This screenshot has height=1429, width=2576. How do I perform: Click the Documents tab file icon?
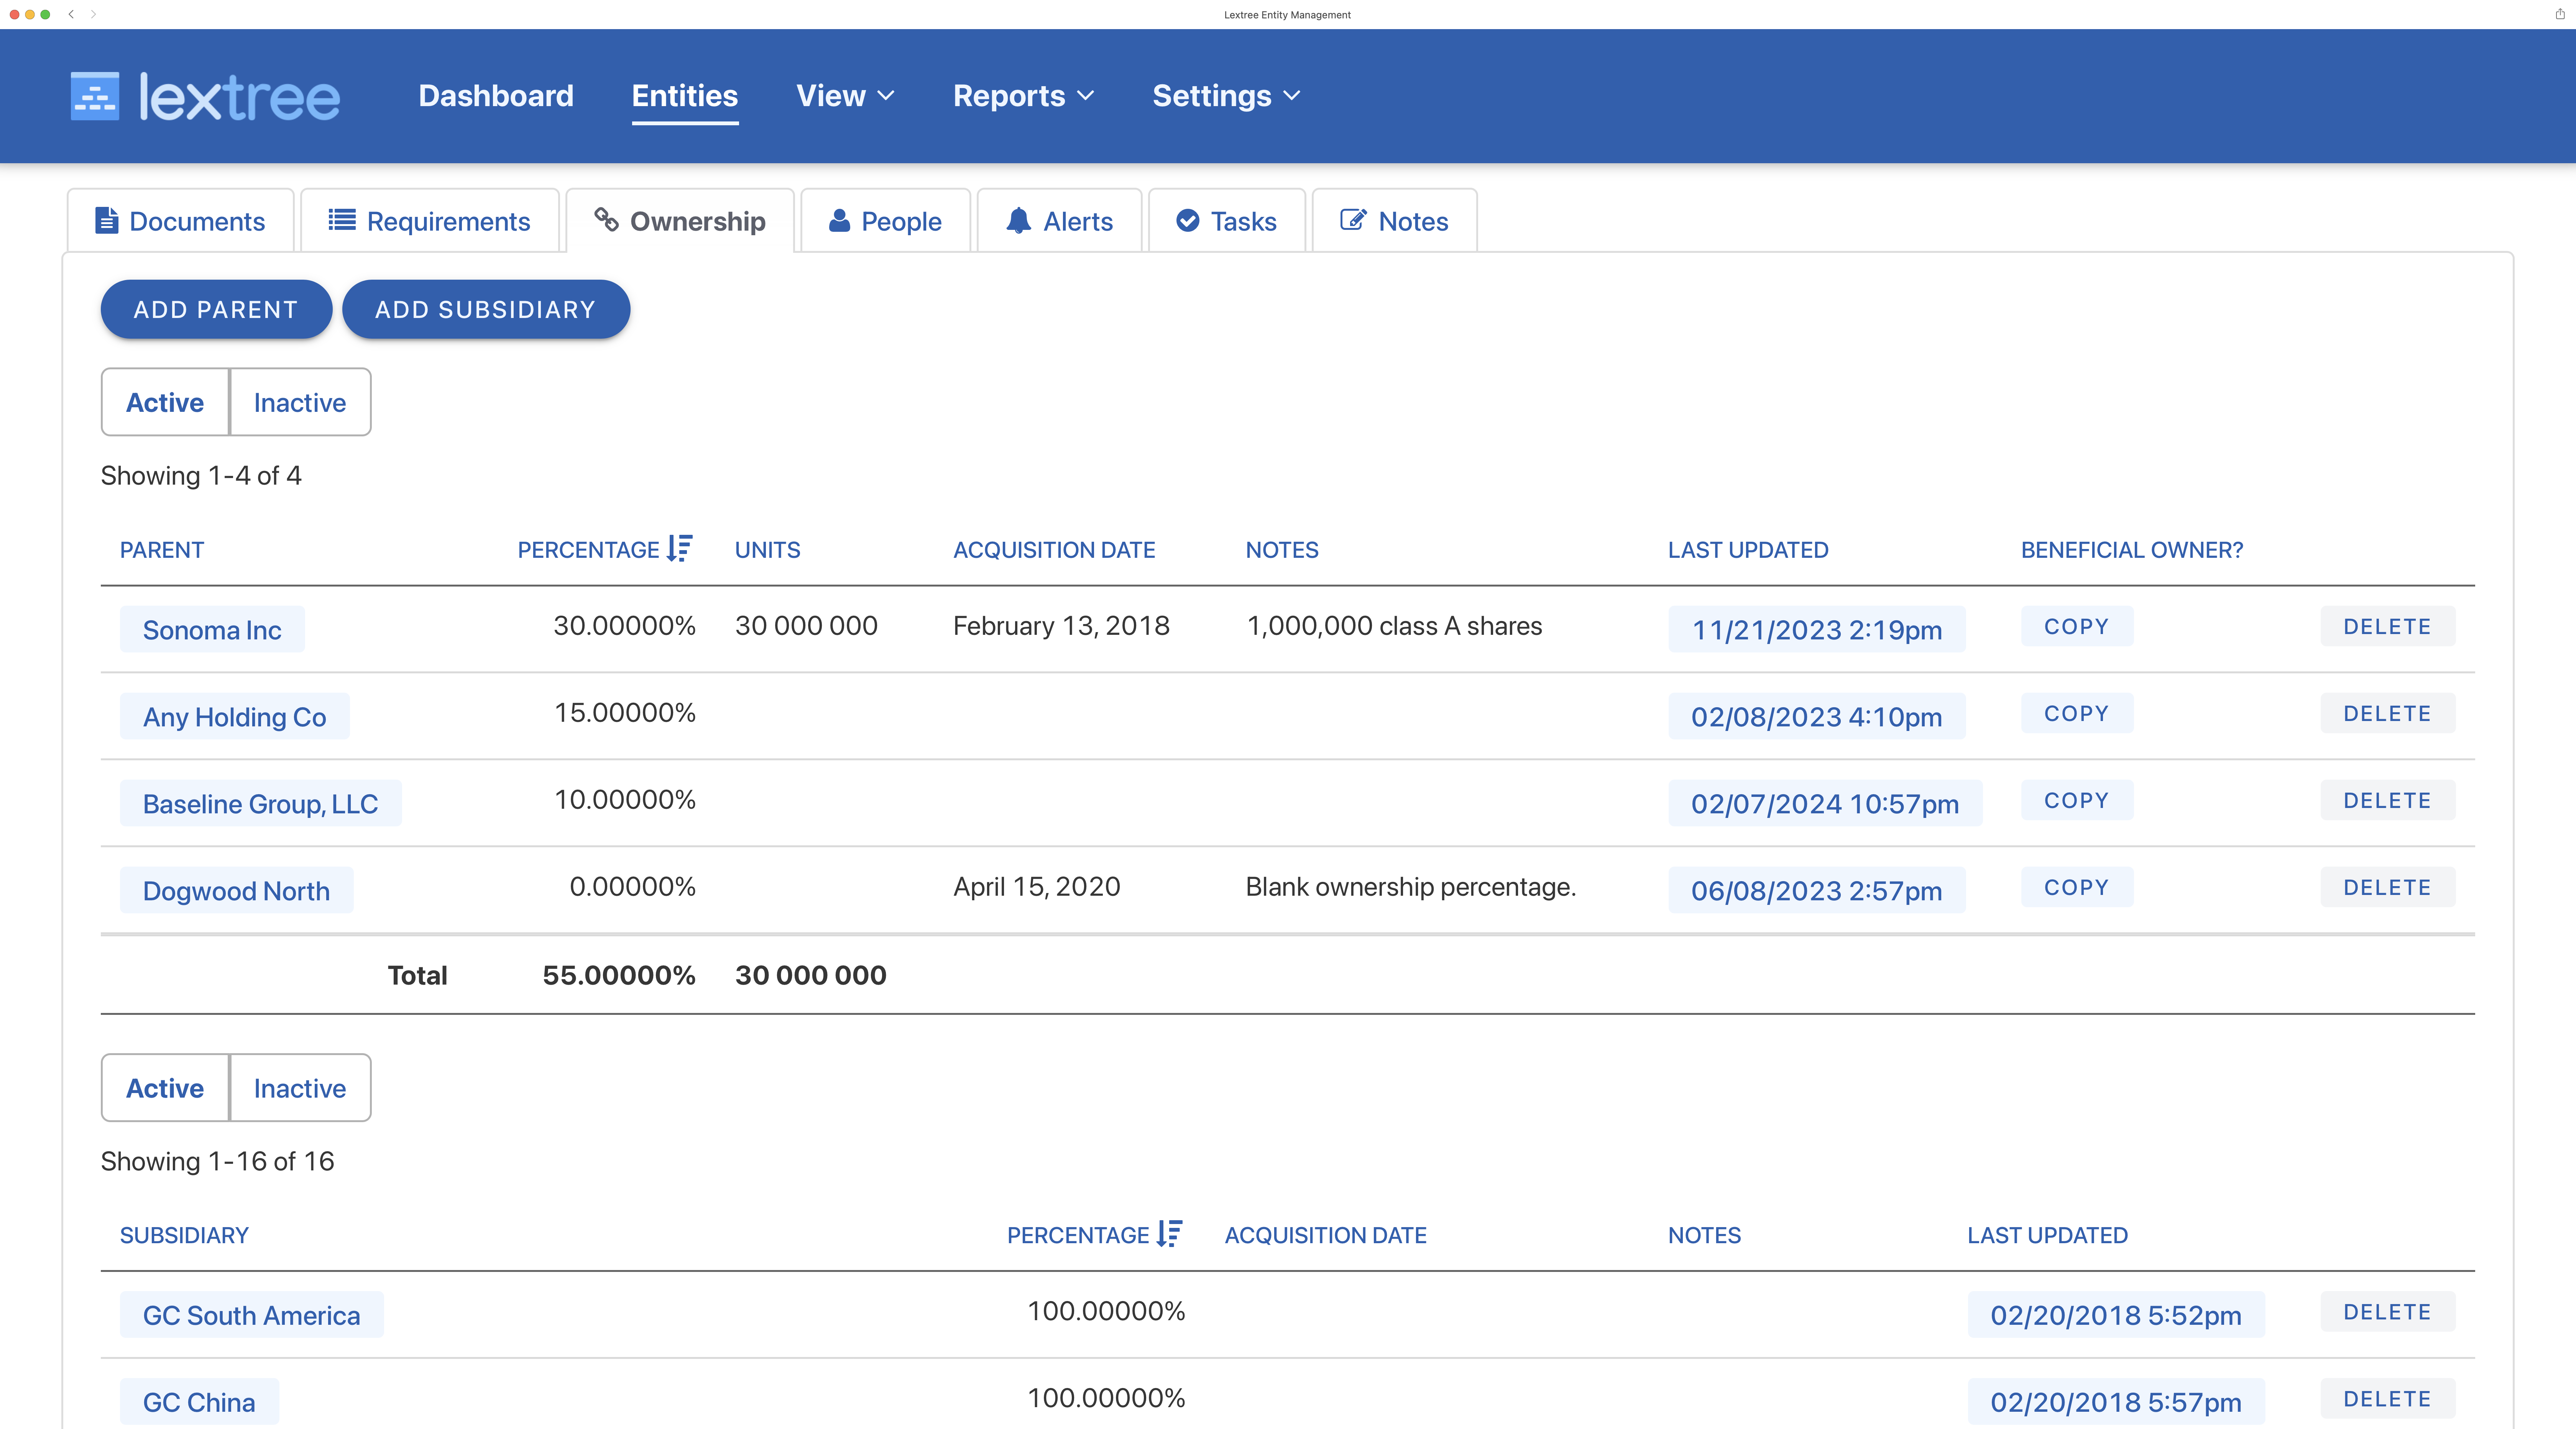click(x=106, y=221)
